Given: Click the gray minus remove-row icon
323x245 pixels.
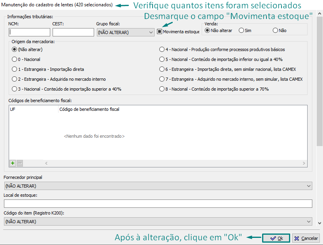Looking at the screenshot, I should 20,163.
